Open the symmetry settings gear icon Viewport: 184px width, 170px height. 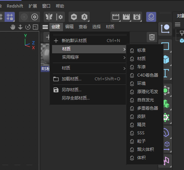60,17
